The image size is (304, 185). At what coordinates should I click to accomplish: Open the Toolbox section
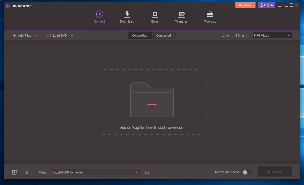(x=210, y=17)
